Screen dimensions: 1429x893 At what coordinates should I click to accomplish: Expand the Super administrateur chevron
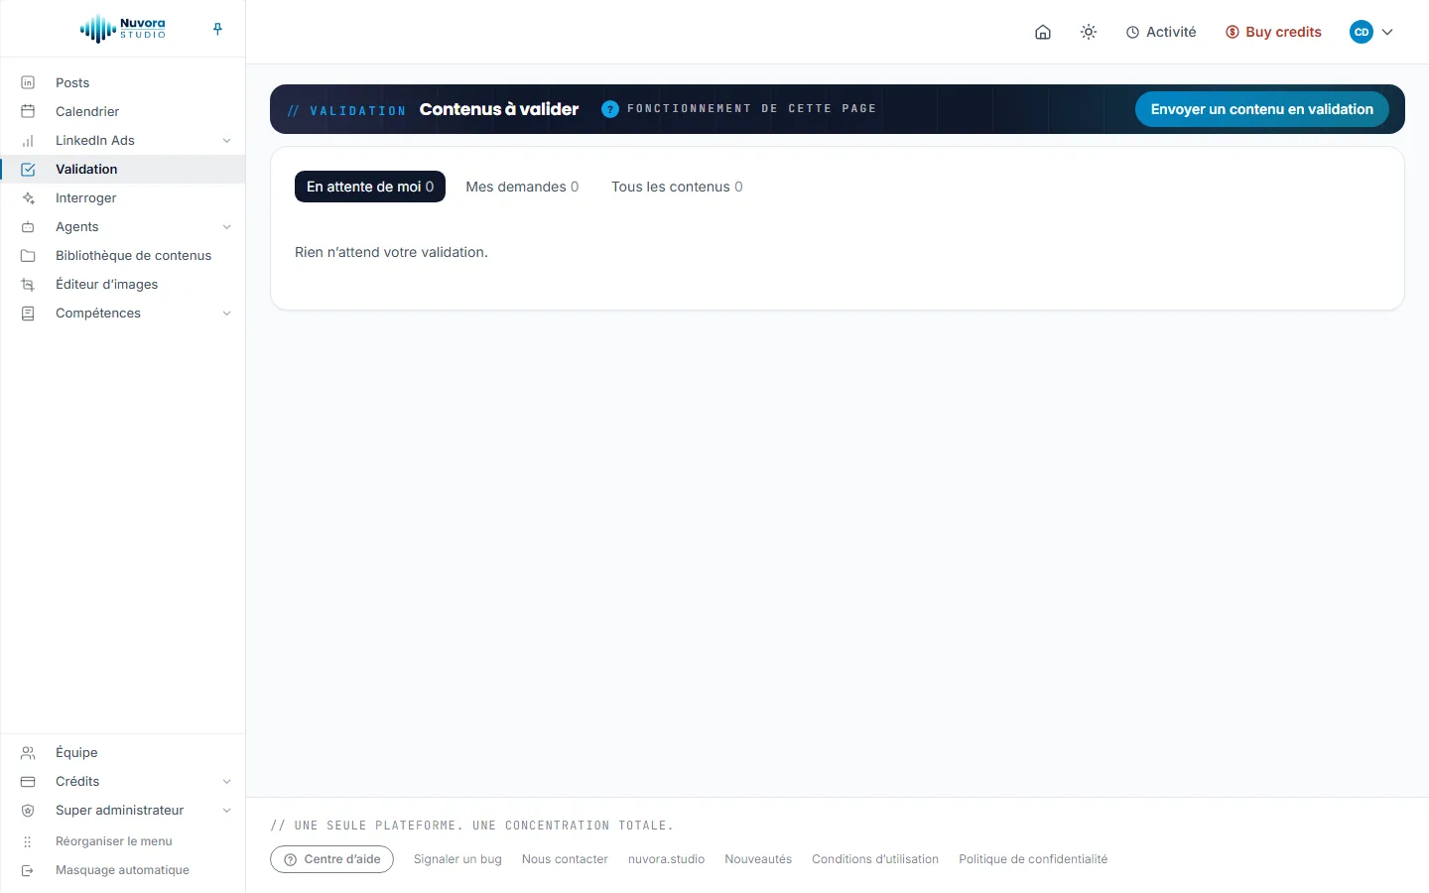pyautogui.click(x=226, y=810)
